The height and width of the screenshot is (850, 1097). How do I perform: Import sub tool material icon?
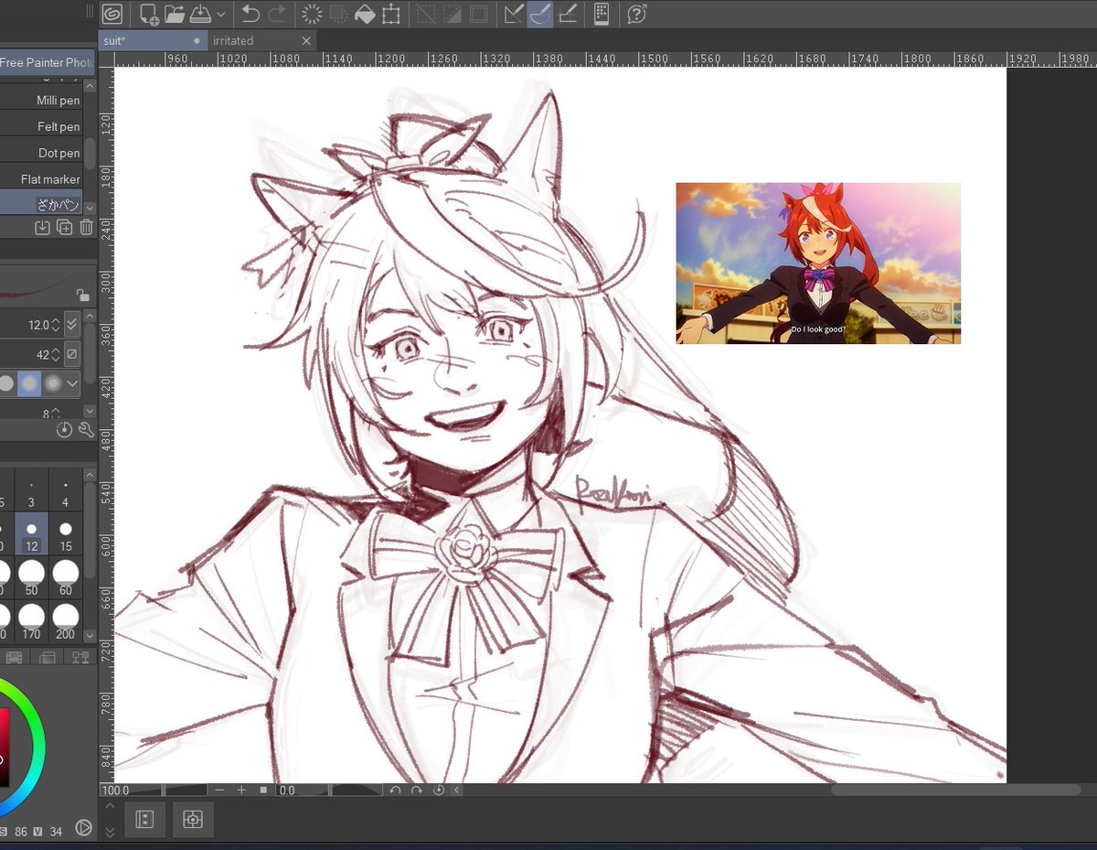42,228
